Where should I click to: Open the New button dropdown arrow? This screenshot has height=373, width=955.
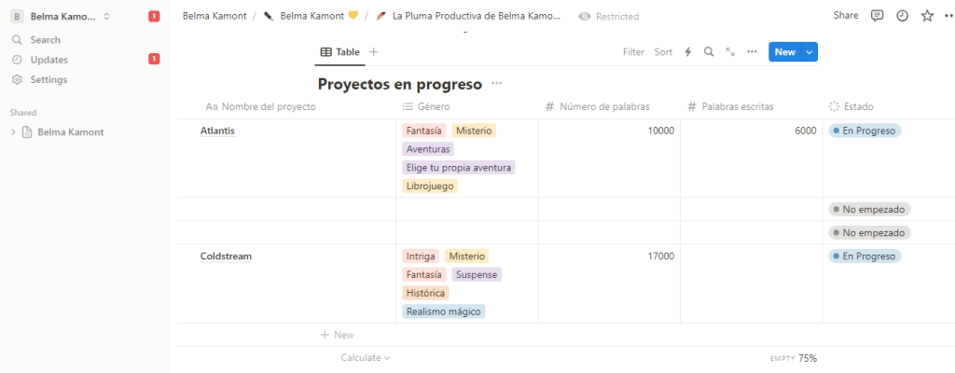pyautogui.click(x=809, y=52)
